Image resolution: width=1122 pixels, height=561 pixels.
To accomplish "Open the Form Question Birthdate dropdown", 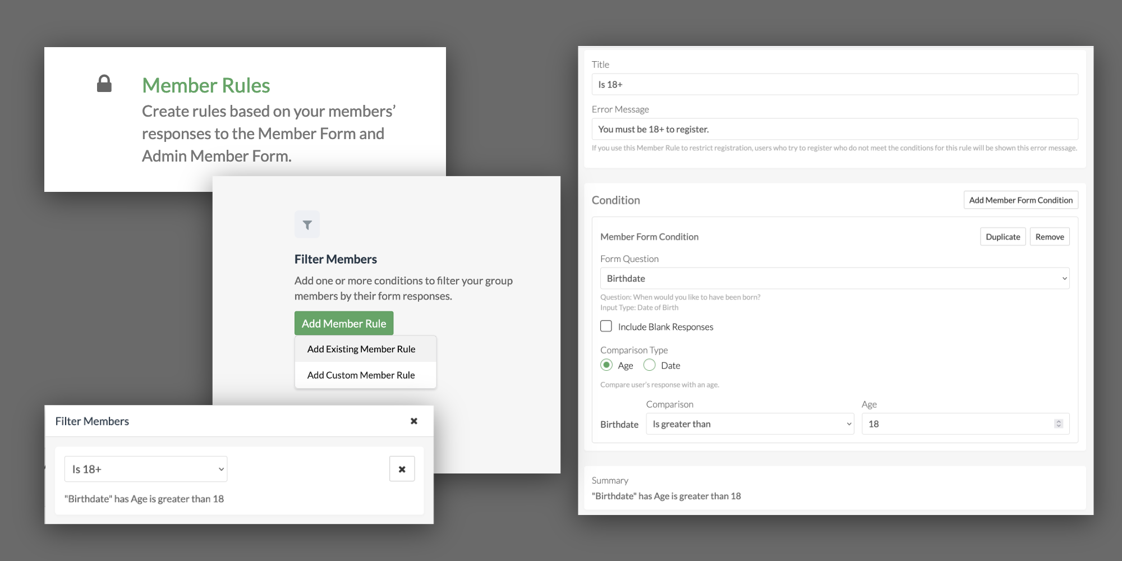I will (834, 279).
